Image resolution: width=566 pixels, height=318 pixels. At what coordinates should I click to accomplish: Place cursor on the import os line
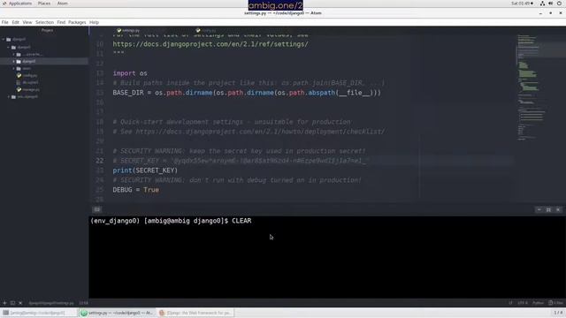(x=130, y=73)
